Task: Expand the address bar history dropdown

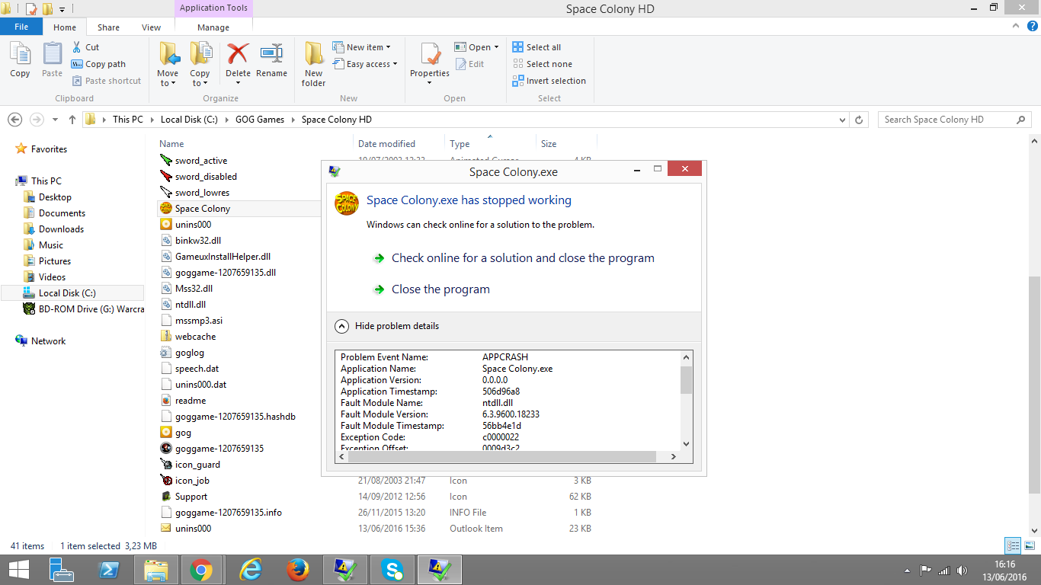Action: [842, 120]
